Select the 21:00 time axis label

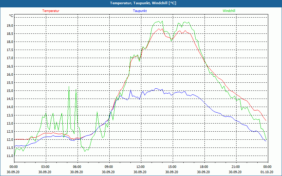(236, 167)
